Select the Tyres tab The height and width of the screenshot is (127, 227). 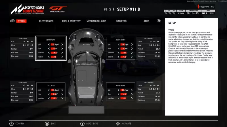[x=21, y=21]
